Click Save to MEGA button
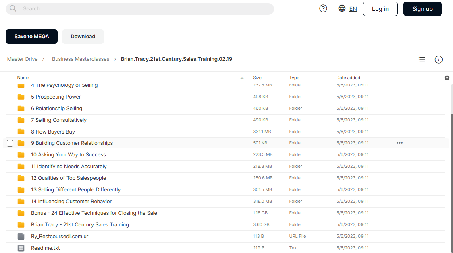The width and height of the screenshot is (453, 253). pos(31,36)
